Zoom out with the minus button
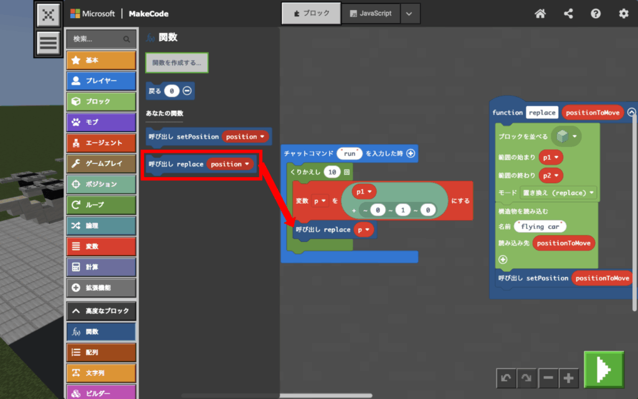The image size is (638, 399). coord(547,377)
